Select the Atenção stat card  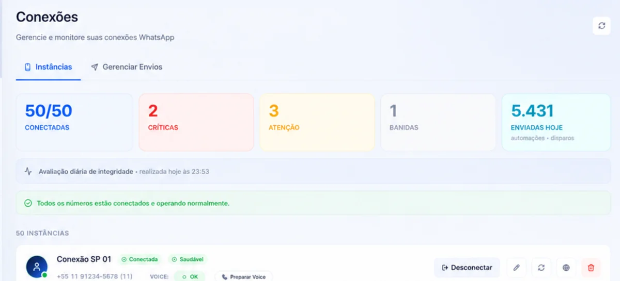[x=317, y=122]
